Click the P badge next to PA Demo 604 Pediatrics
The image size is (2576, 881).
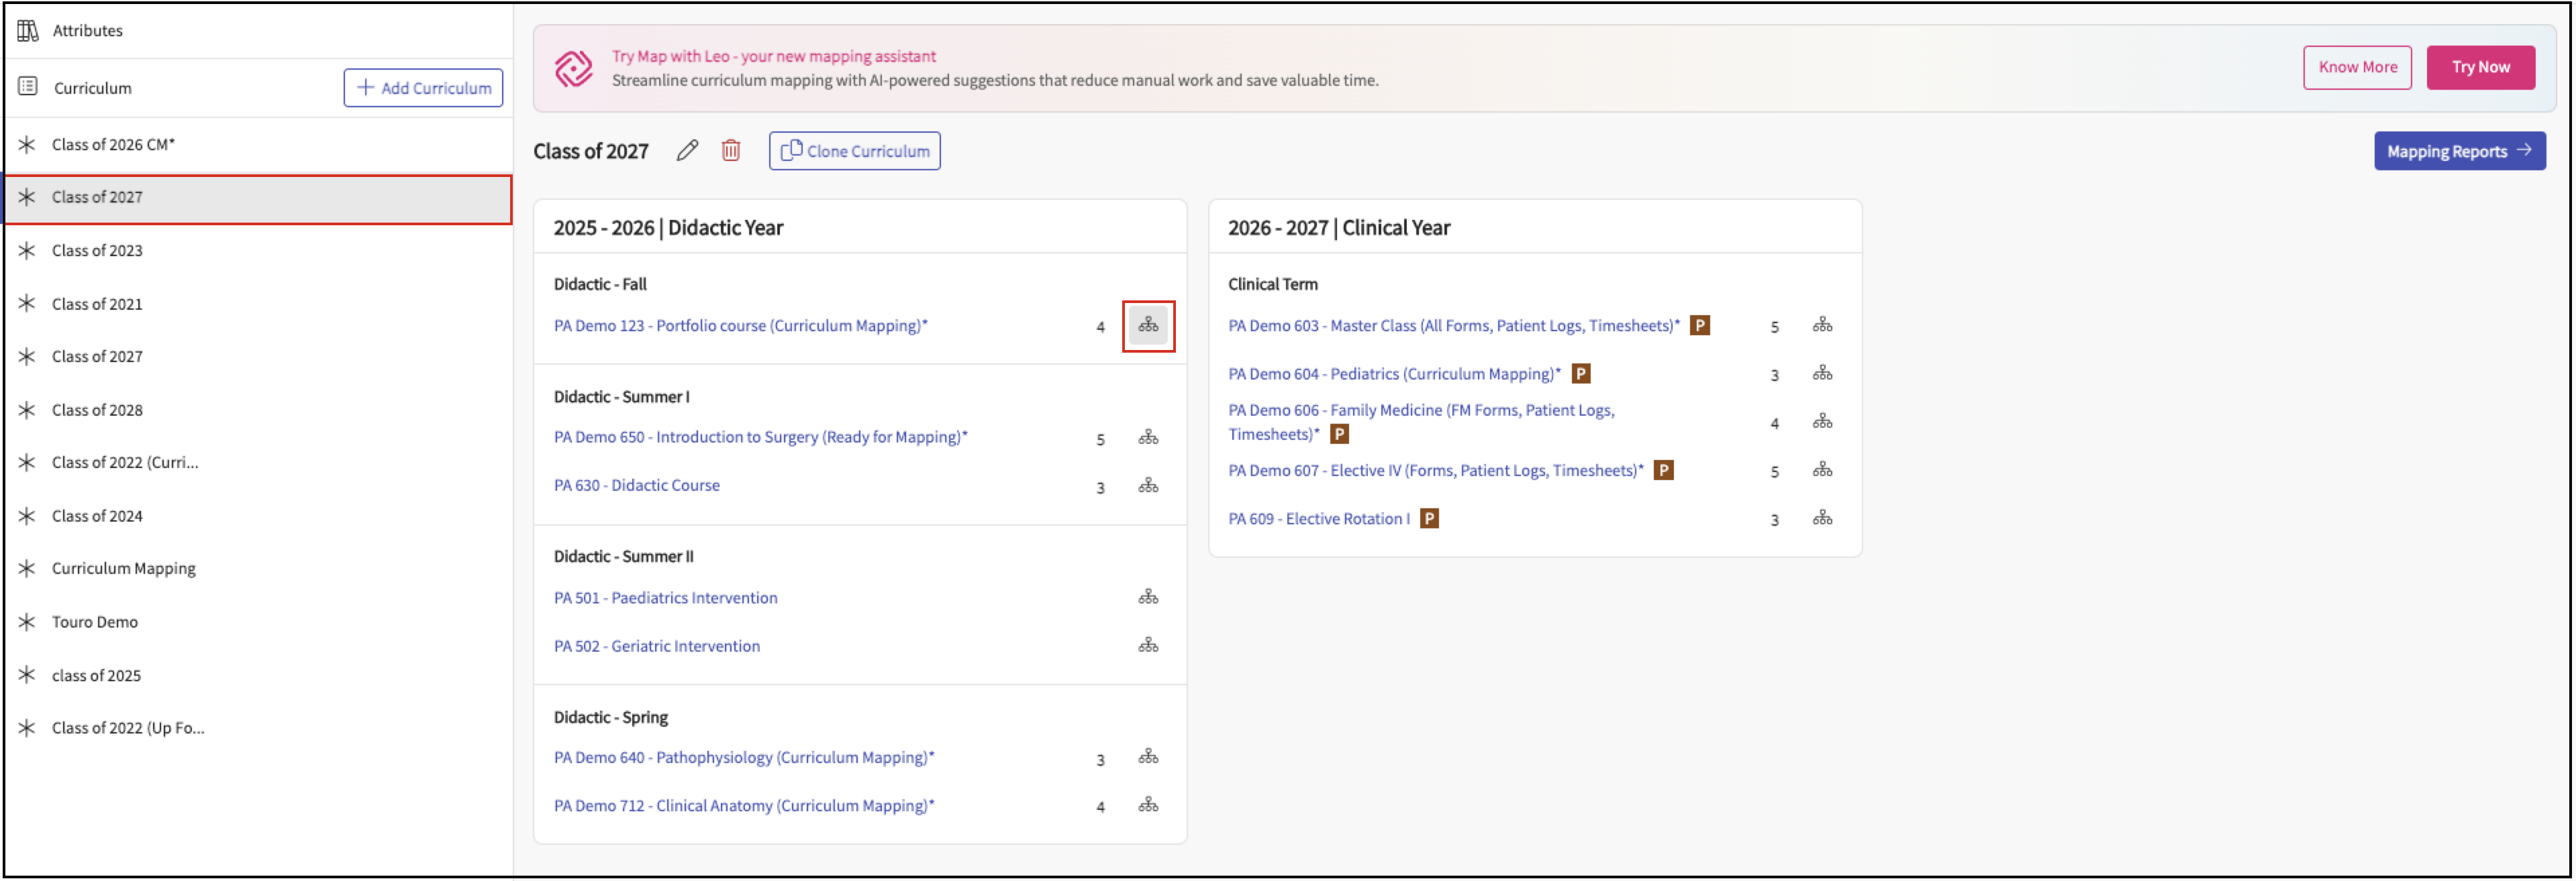[1581, 373]
